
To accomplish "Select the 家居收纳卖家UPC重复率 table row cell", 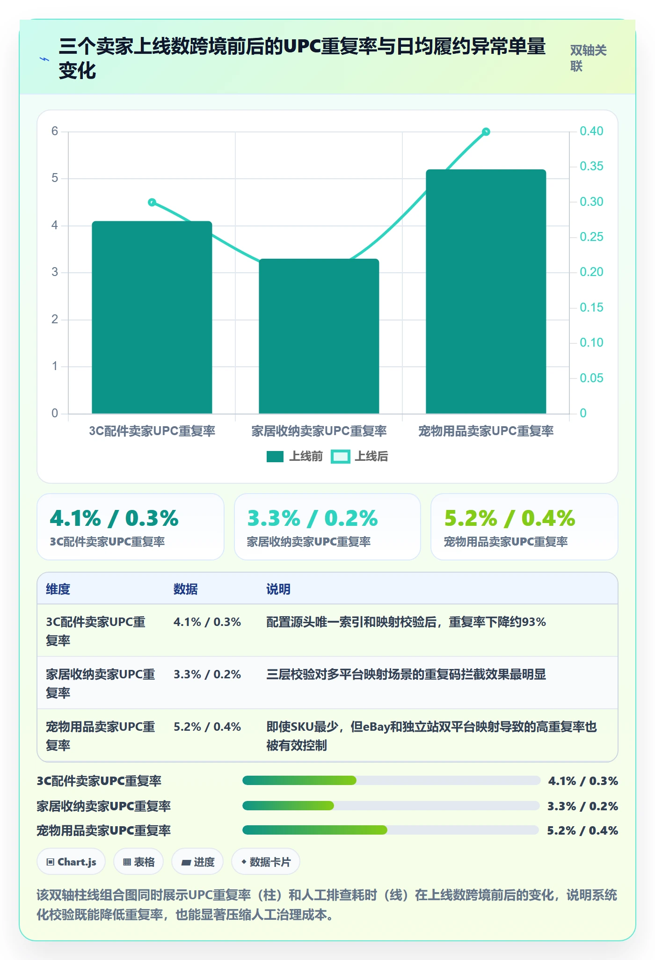I will (x=101, y=683).
